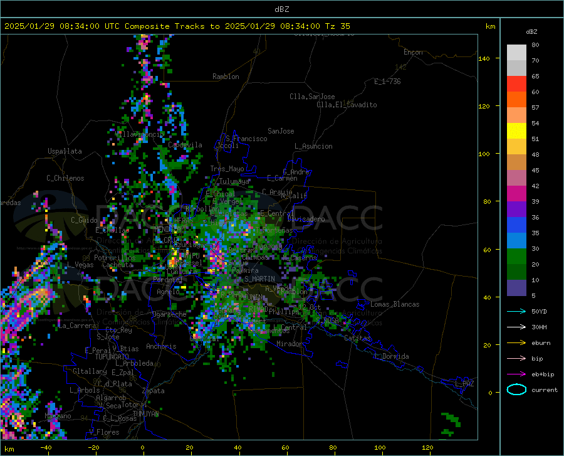Click the 57 dBZ light orange swatch
The height and width of the screenshot is (456, 564).
[x=516, y=115]
